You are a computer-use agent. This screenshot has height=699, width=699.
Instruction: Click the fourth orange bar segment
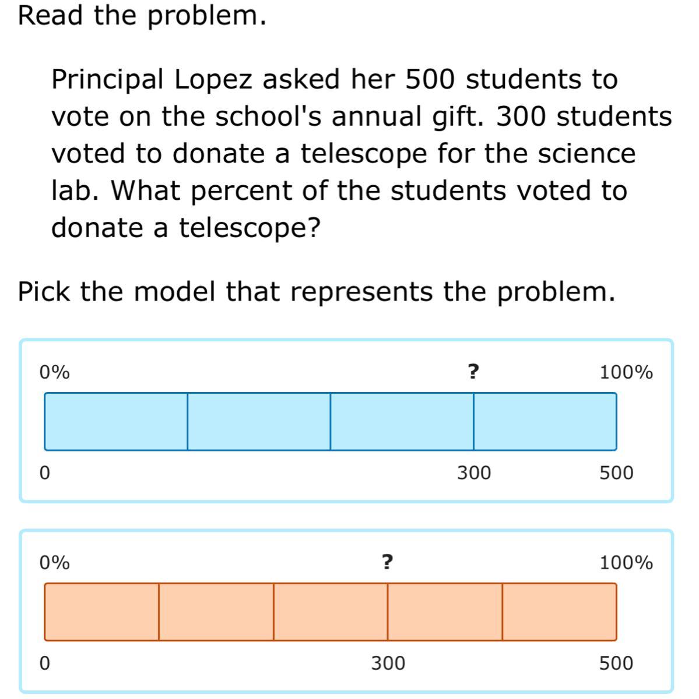click(x=445, y=612)
